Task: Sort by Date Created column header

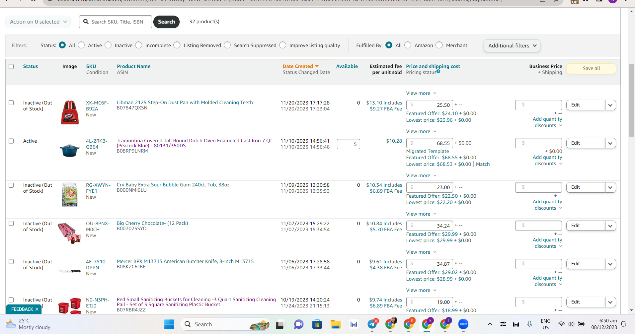Action: [x=298, y=66]
